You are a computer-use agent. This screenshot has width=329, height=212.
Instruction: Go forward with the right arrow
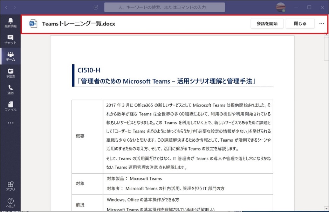click(15, 7)
